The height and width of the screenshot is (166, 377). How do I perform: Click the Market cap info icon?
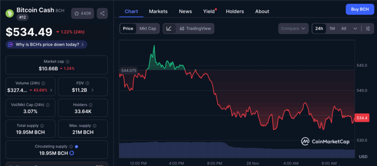(x=67, y=62)
